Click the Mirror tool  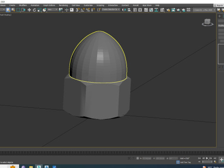(x=124, y=10)
